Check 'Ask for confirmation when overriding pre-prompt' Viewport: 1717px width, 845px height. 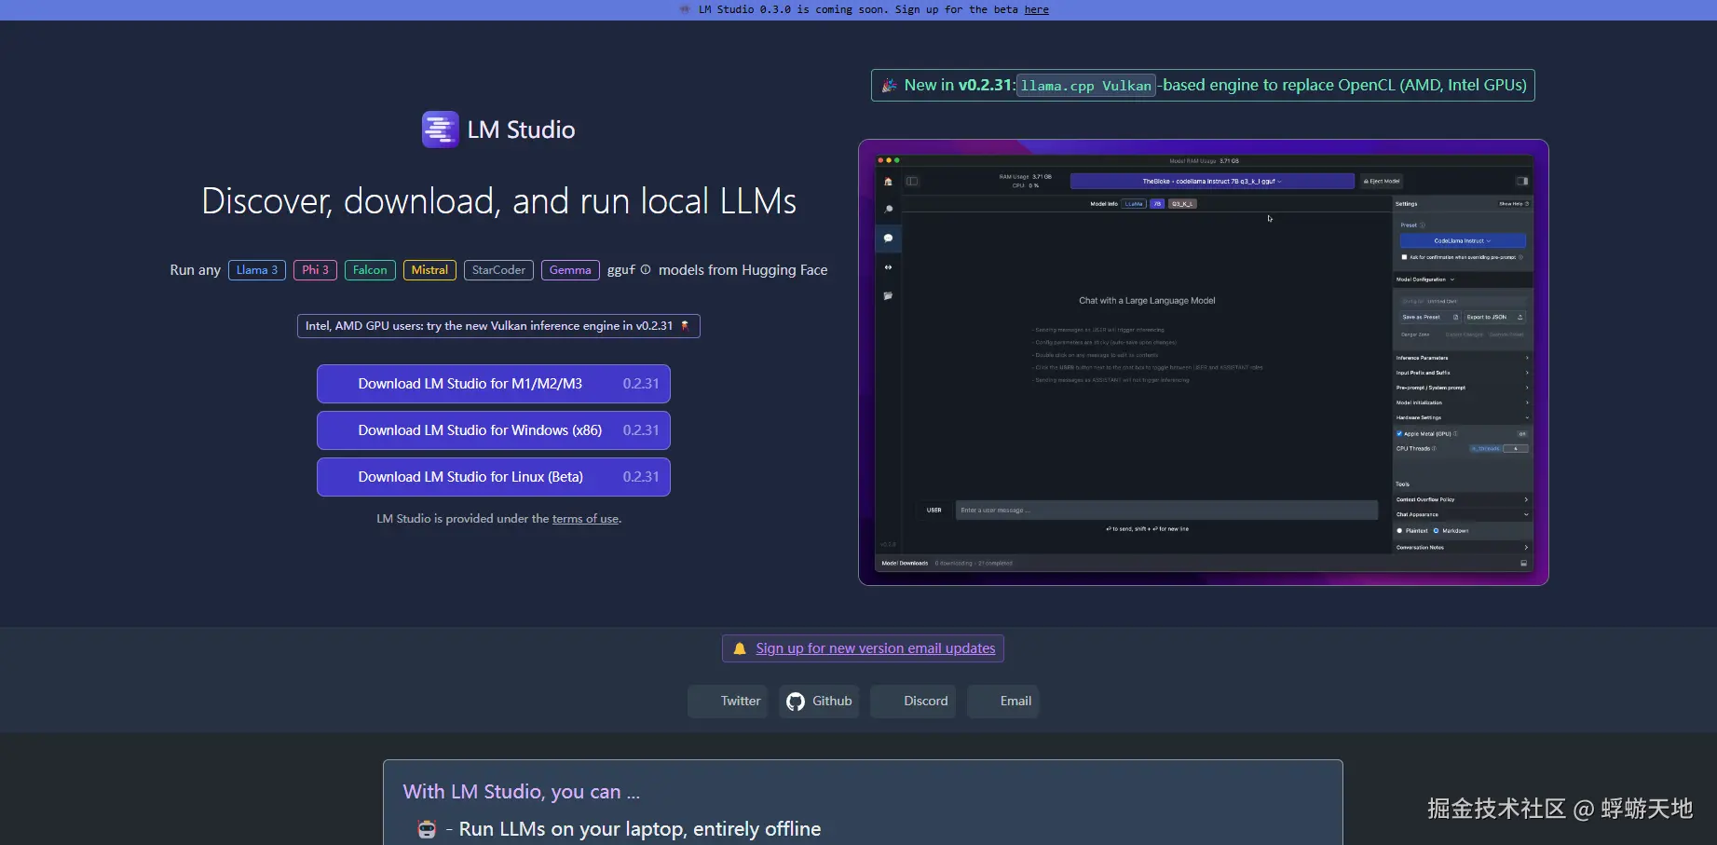click(1404, 257)
